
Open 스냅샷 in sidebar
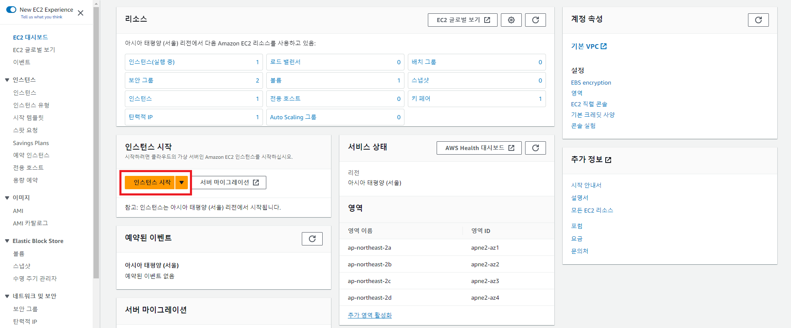(x=22, y=266)
